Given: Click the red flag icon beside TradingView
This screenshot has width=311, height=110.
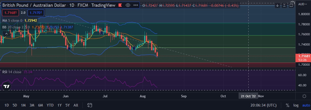Looking at the screenshot, I should [120, 5].
